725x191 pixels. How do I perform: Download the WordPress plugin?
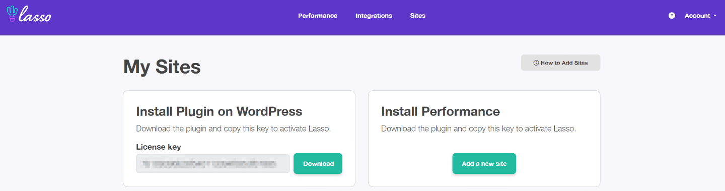[318, 163]
